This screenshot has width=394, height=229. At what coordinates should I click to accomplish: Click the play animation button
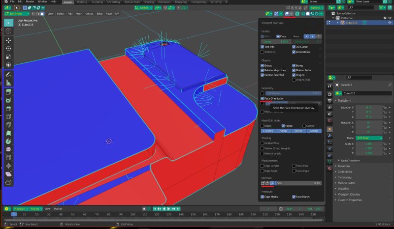169,209
